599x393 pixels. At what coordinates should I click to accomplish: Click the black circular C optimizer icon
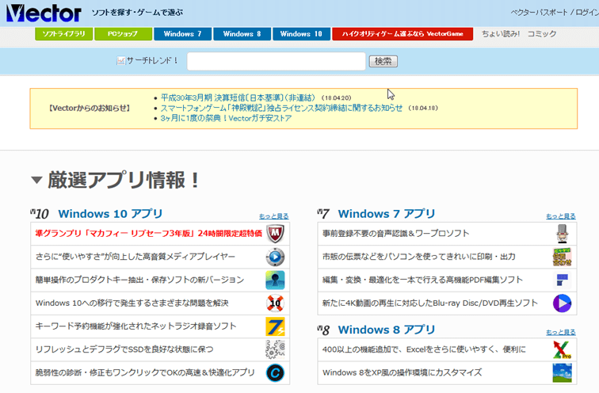[275, 372]
